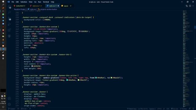
Task: Open Run and Debug view
Action: [9, 24]
